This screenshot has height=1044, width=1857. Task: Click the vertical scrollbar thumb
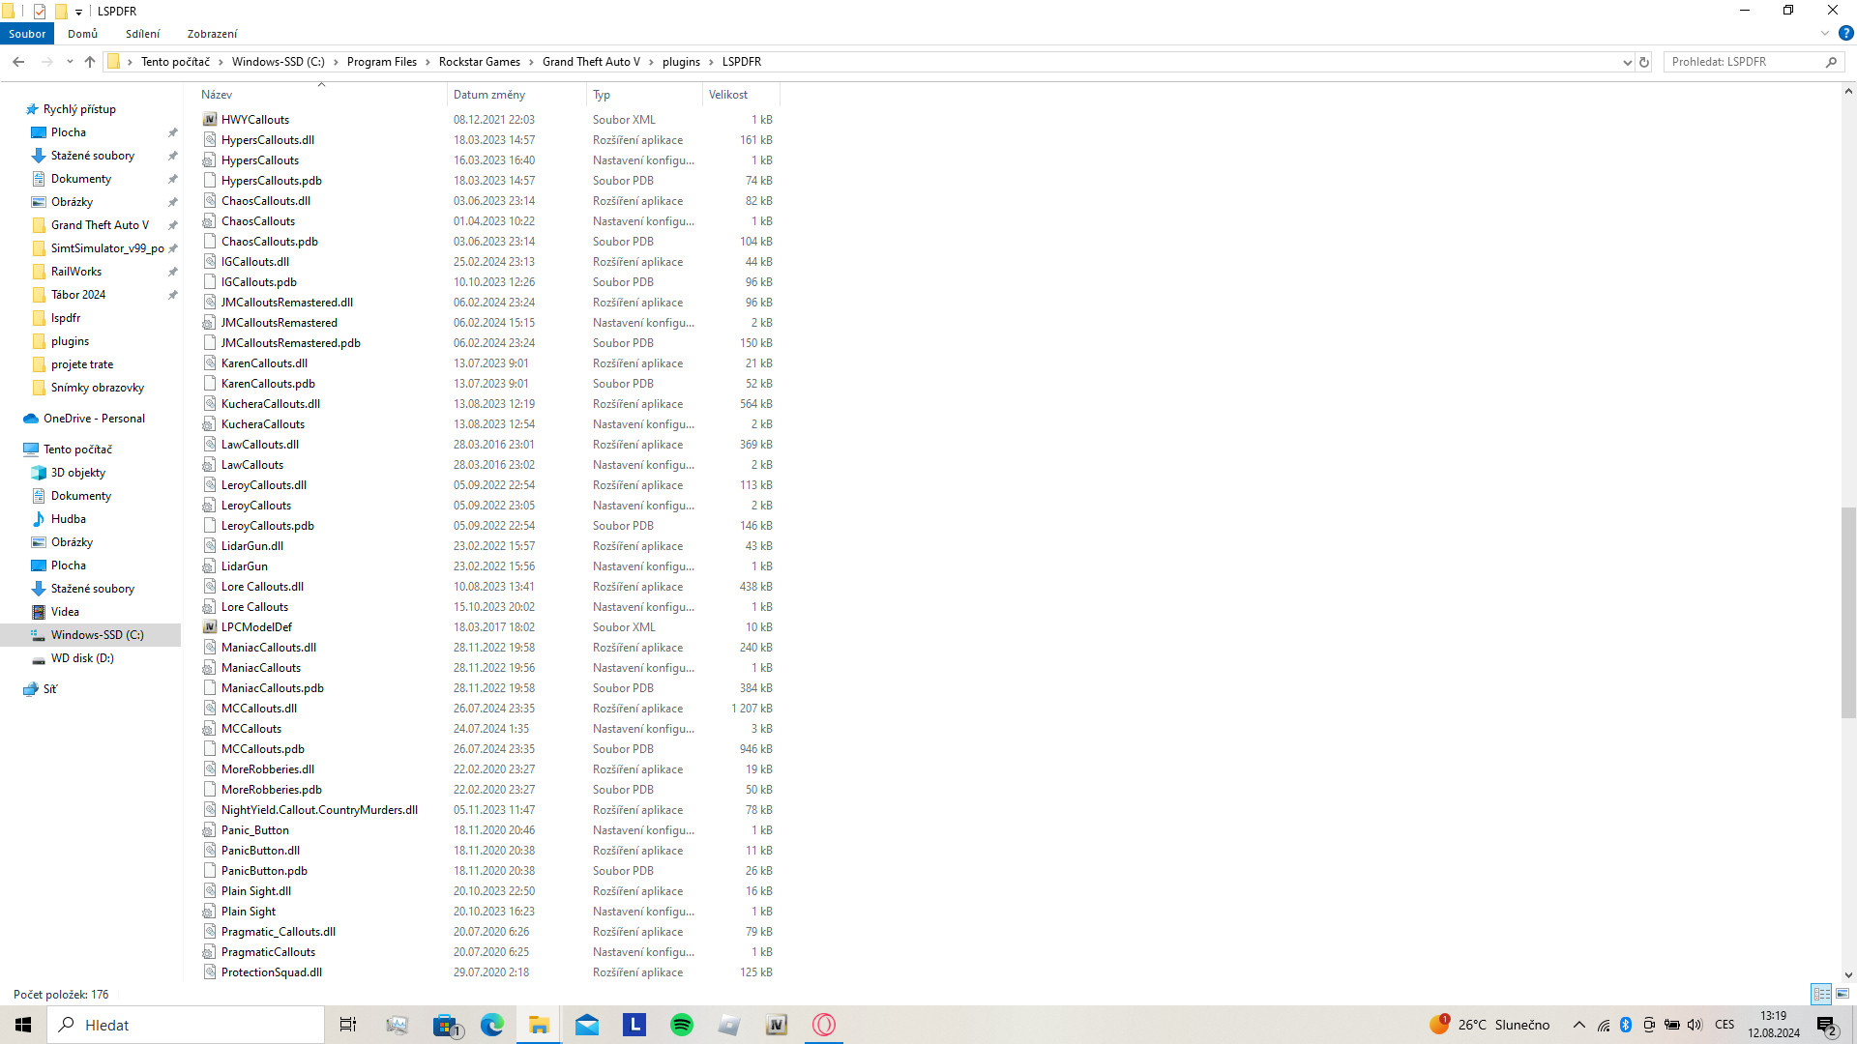click(1848, 613)
